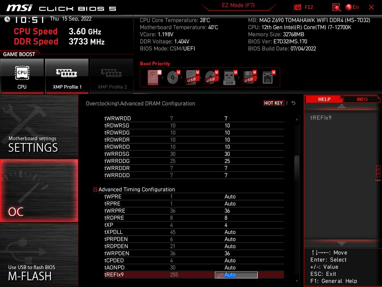The height and width of the screenshot is (287, 382).
Task: Close the BIOS with the X icon
Action: click(371, 7)
